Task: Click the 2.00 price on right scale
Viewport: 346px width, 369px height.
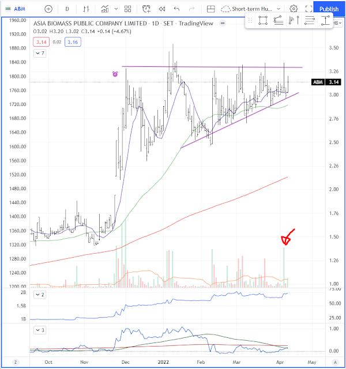Action: pyautogui.click(x=334, y=190)
